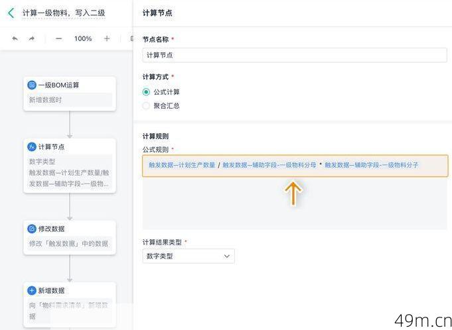Open the 新增数据 node

click(x=70, y=305)
